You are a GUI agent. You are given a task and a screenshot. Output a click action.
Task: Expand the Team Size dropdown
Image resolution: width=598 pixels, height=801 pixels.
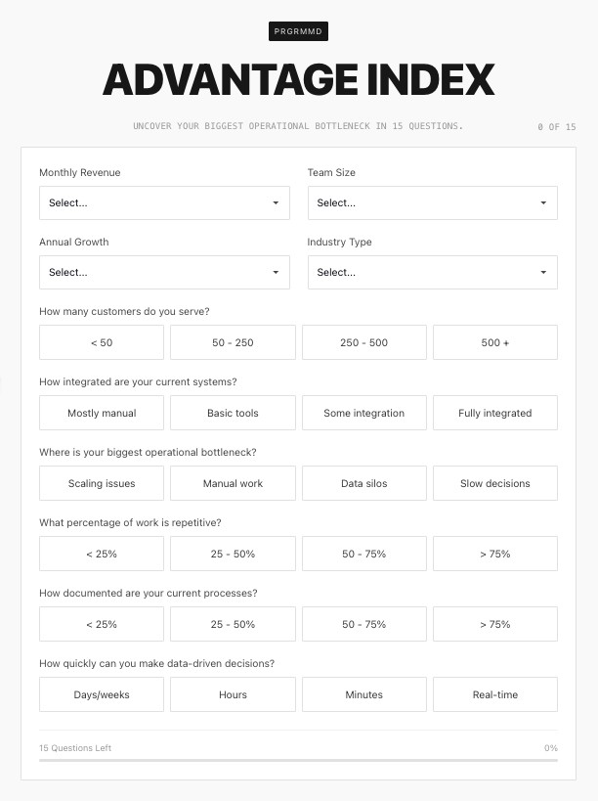(432, 203)
